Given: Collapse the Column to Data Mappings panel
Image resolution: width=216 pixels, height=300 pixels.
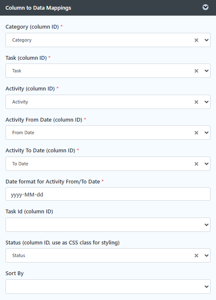Looking at the screenshot, I should click(205, 7).
